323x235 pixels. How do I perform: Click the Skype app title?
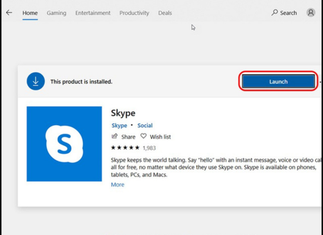[x=123, y=113]
